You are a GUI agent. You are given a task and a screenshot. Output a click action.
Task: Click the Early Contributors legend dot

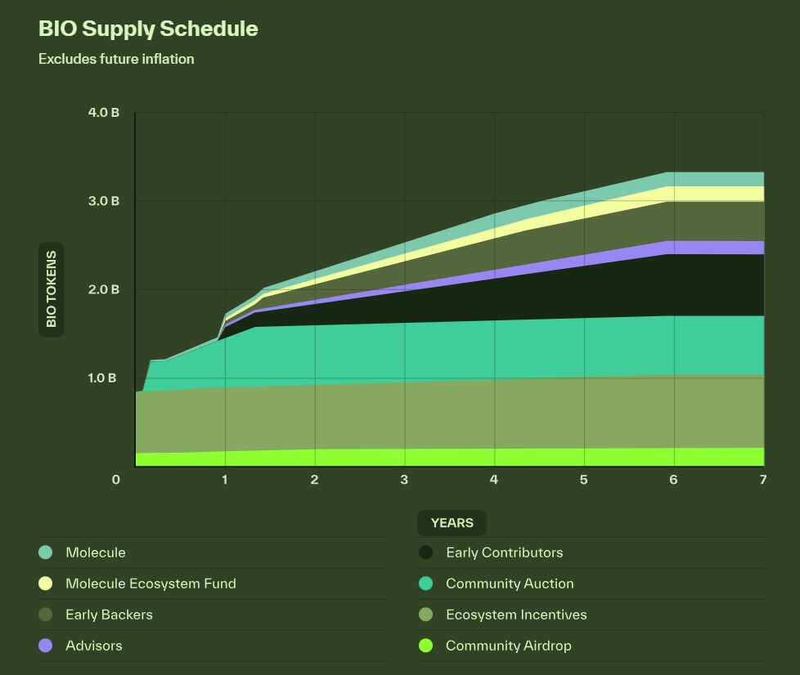[x=425, y=552]
